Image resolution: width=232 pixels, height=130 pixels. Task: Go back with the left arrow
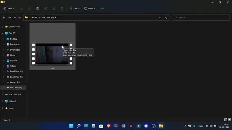pos(4,18)
